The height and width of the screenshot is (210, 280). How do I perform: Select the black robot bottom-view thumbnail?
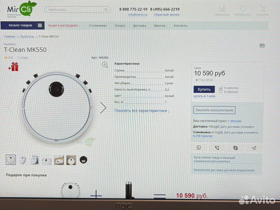tap(83, 159)
